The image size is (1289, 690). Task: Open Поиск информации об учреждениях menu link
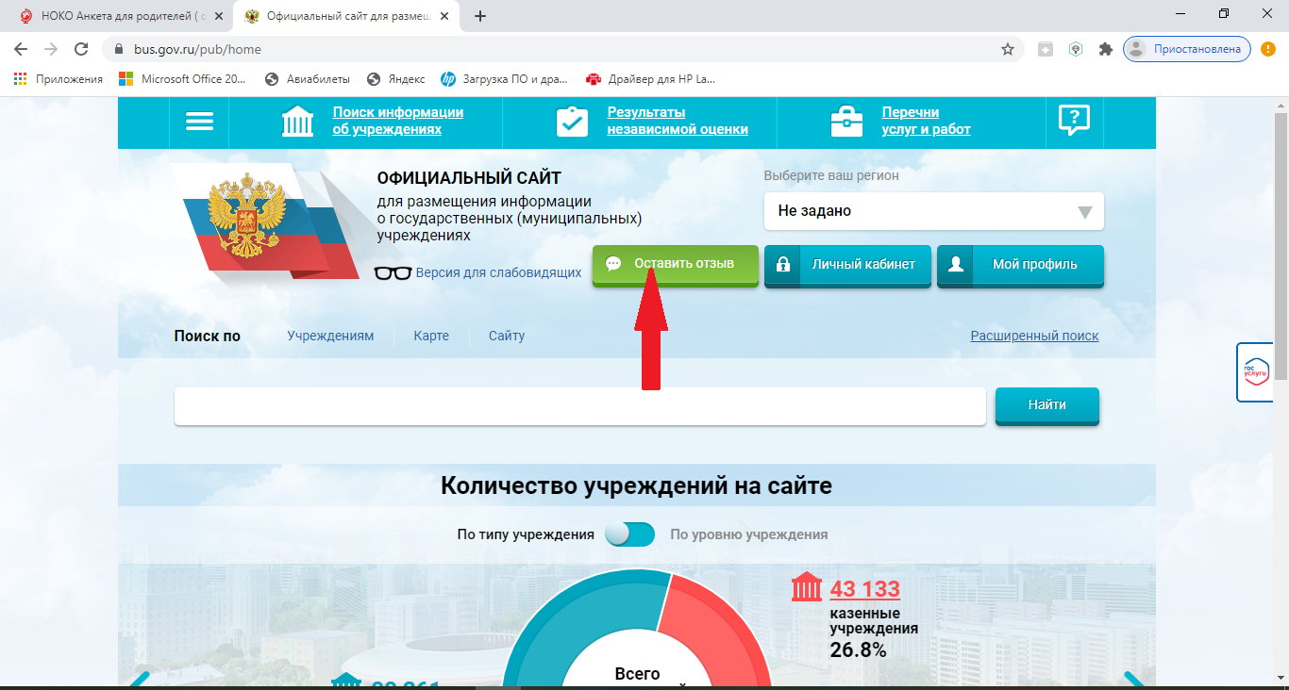398,121
